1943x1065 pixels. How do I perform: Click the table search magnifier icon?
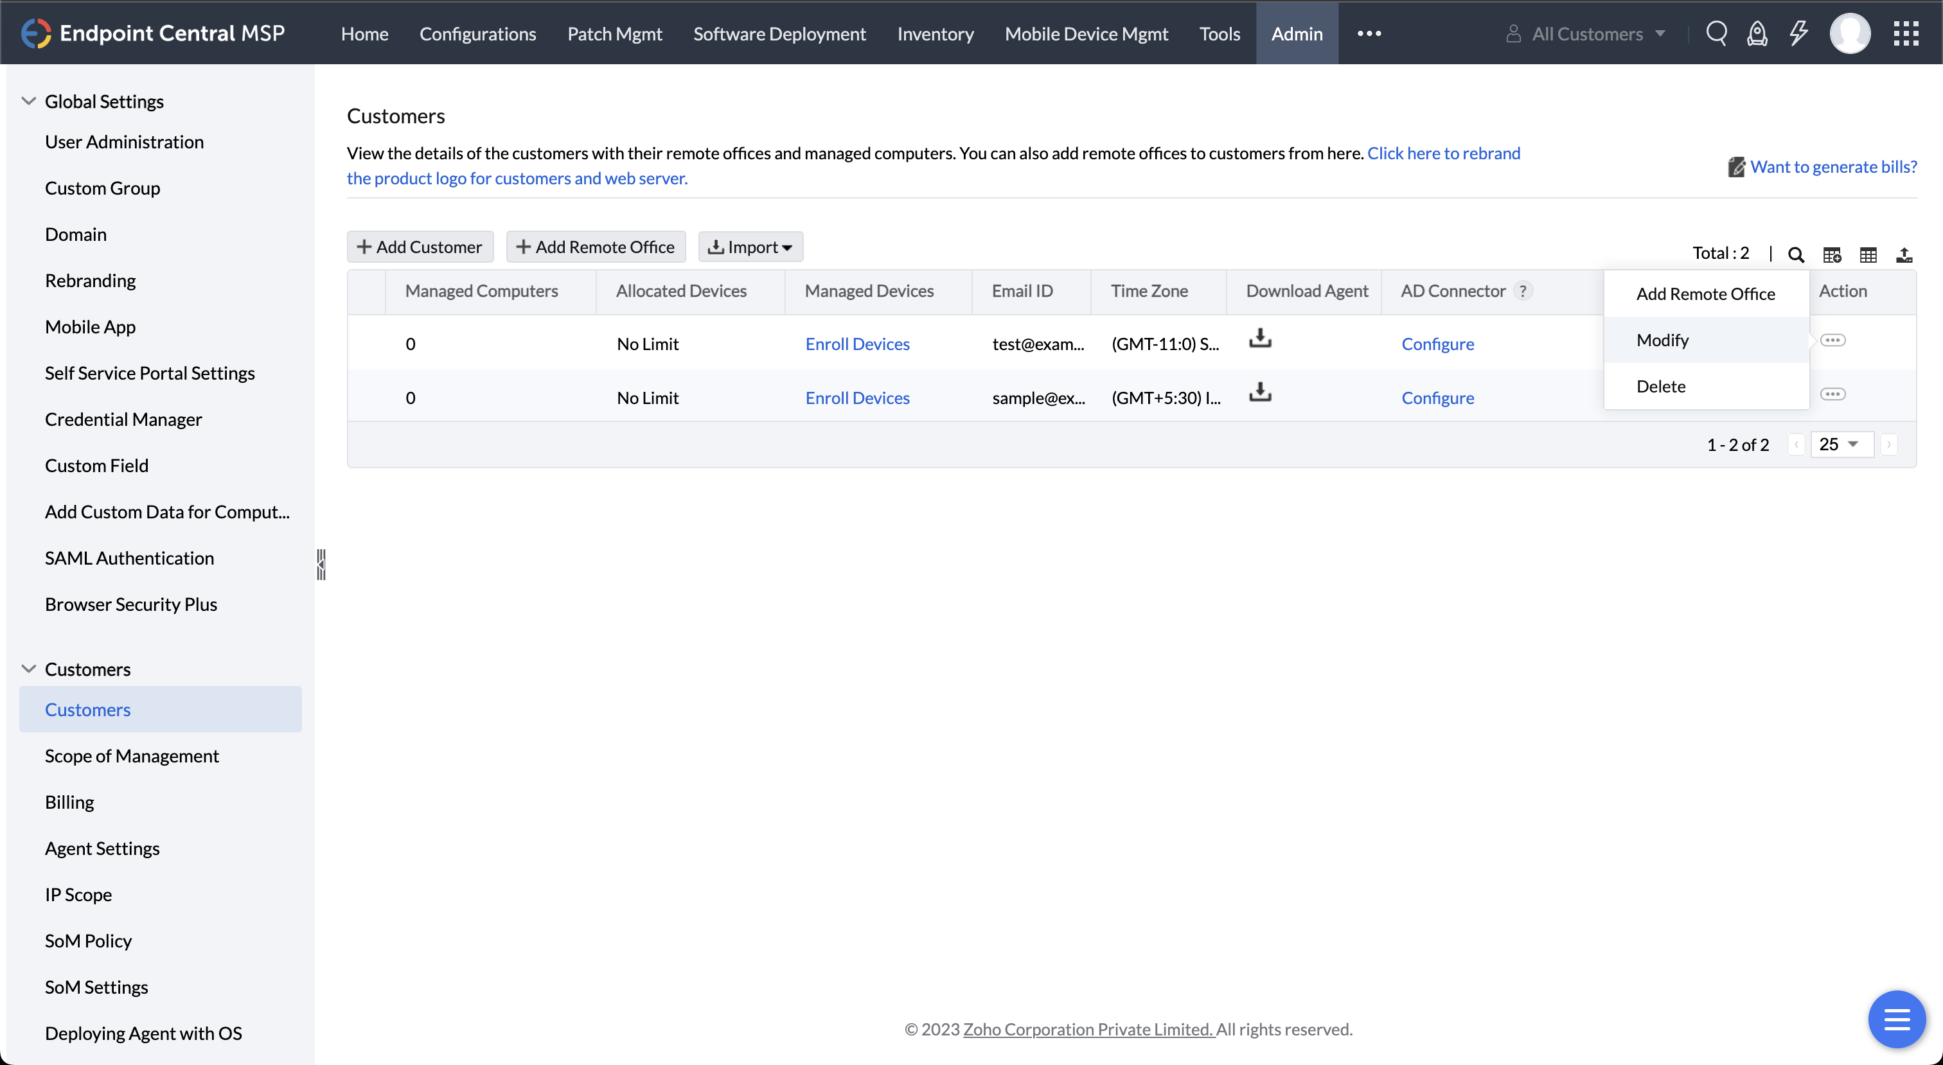[1796, 255]
